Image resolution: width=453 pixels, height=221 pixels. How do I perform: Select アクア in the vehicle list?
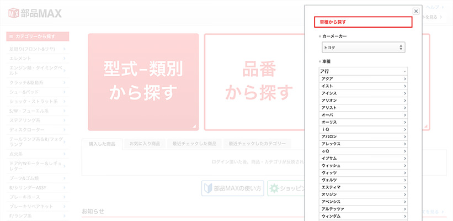(363, 78)
